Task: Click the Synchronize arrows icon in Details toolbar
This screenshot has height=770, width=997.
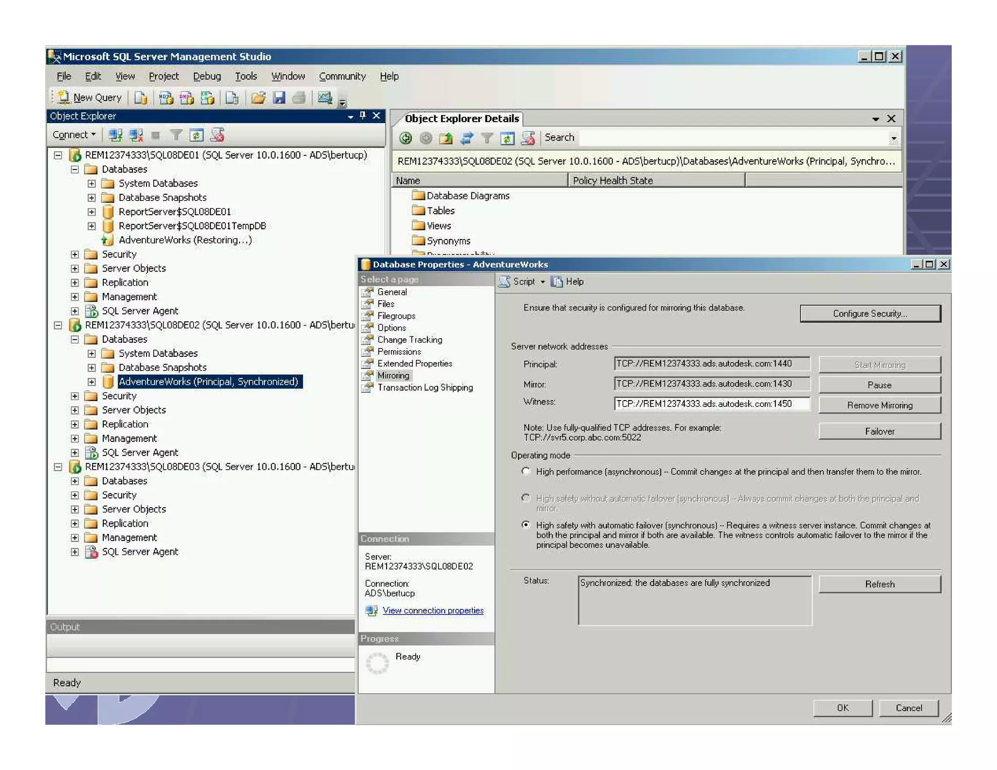Action: [466, 138]
